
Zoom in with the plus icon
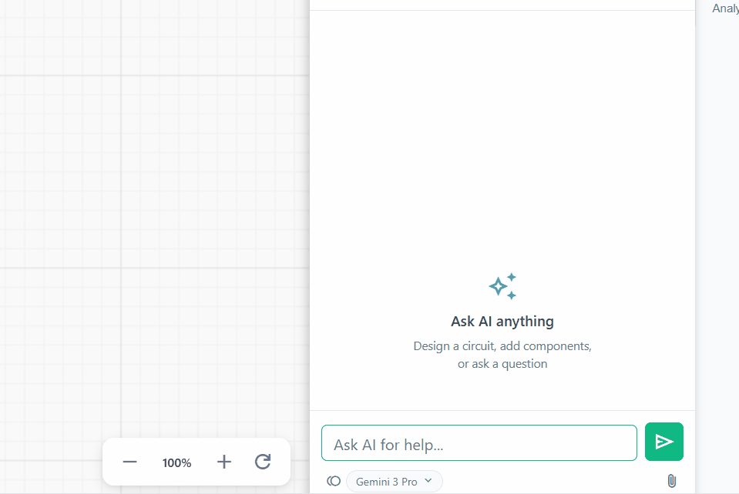click(x=223, y=462)
